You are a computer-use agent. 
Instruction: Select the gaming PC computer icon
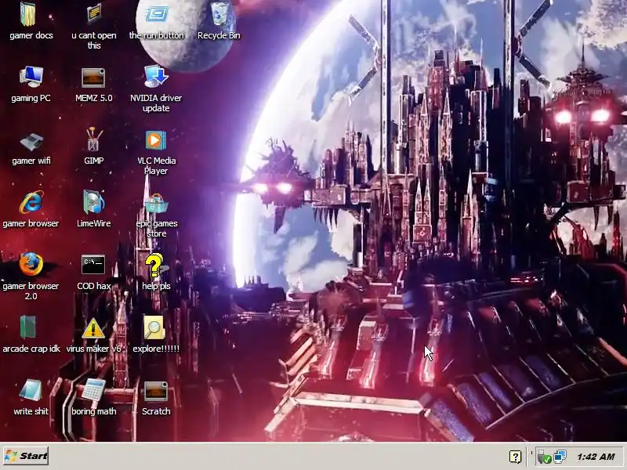pyautogui.click(x=31, y=77)
